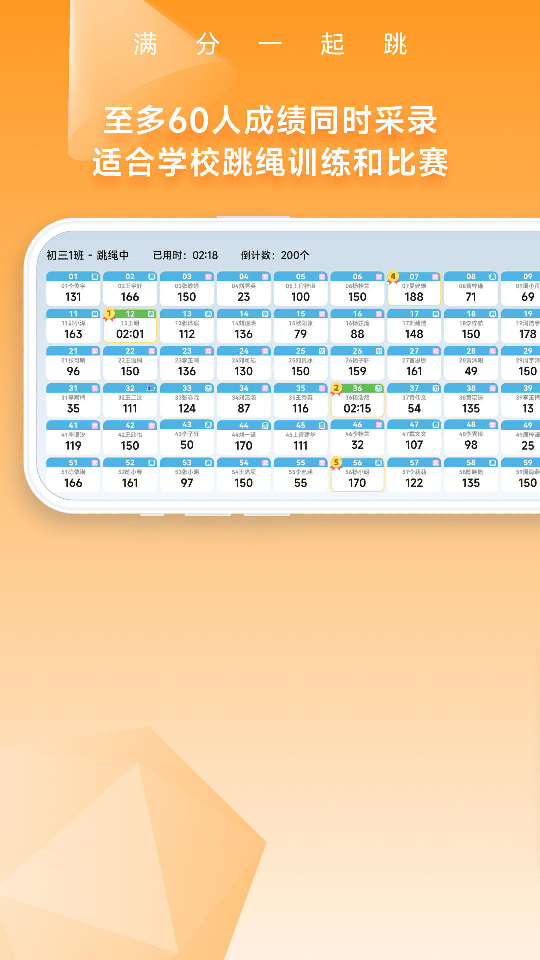Click the male gender icon on card 58
Viewport: 540px width, 960px height.
[x=492, y=463]
